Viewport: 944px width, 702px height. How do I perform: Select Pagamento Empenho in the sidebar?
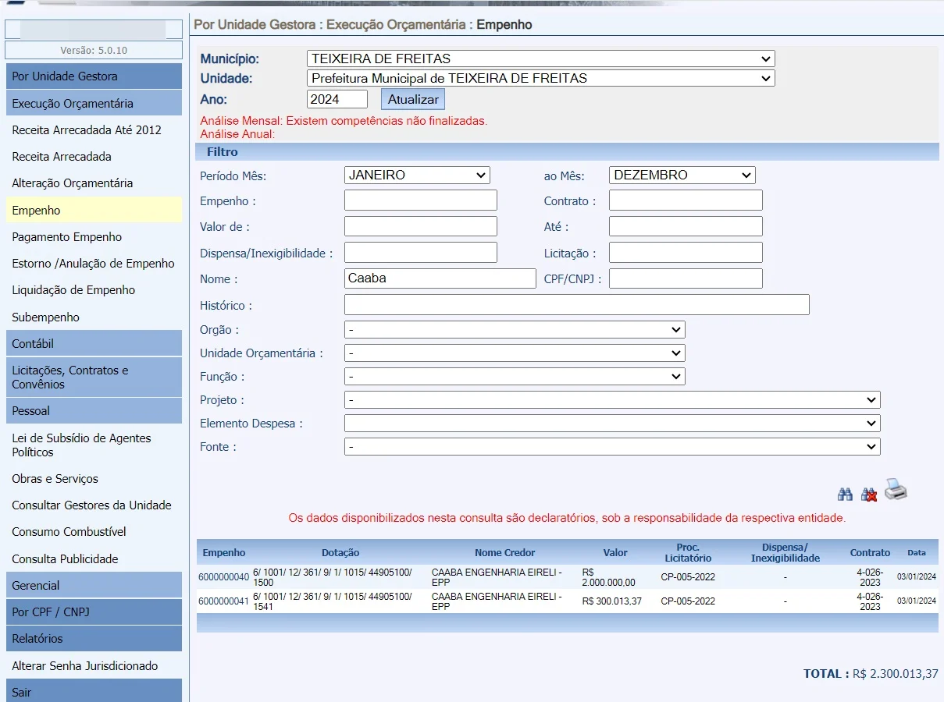[x=67, y=237]
